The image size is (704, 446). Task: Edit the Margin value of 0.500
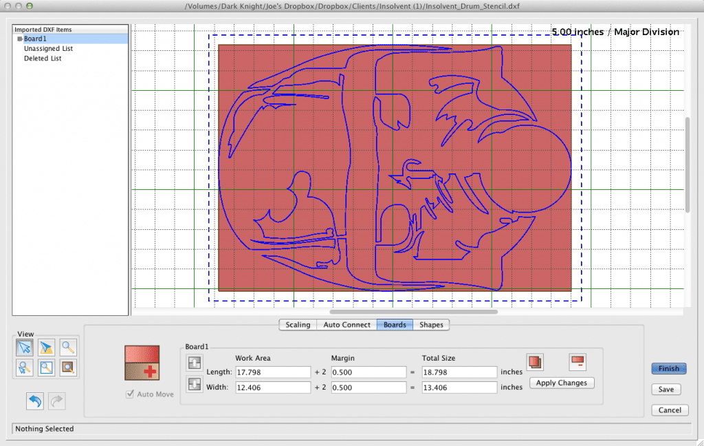pyautogui.click(x=368, y=372)
